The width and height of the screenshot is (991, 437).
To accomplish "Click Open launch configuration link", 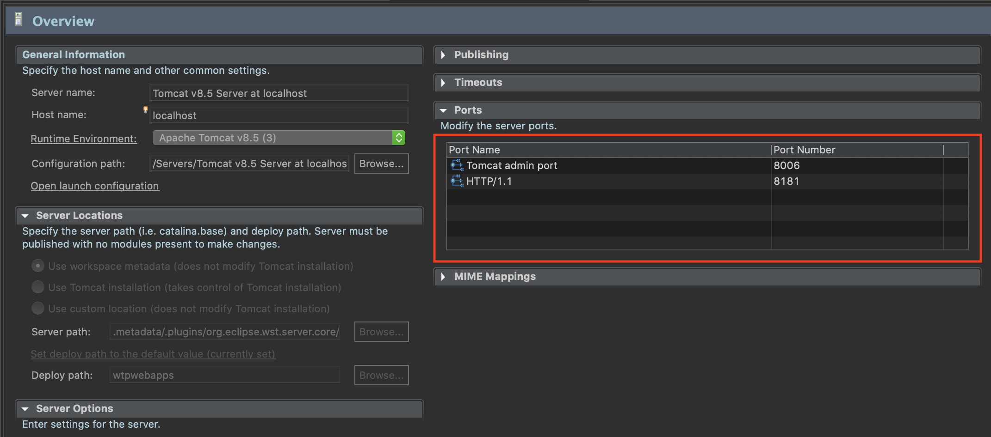I will [x=95, y=186].
